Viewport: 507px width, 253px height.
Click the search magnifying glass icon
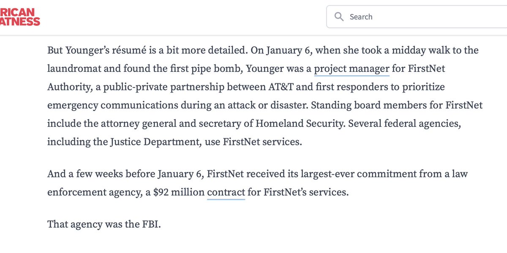[339, 17]
